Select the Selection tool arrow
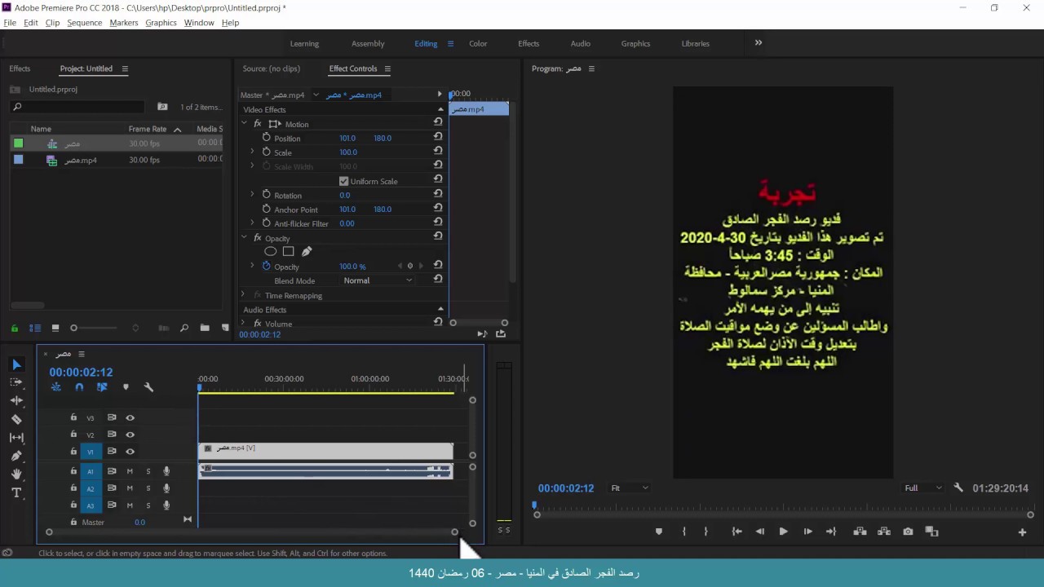Image resolution: width=1044 pixels, height=587 pixels. pyautogui.click(x=16, y=364)
